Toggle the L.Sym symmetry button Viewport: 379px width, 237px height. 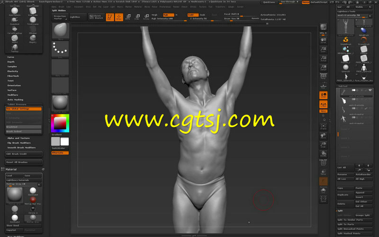tap(323, 104)
